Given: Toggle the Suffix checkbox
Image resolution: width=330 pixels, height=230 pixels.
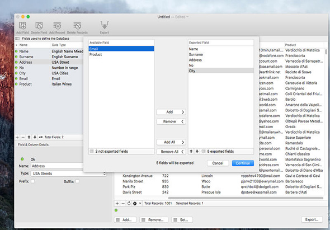Looking at the screenshot, I should (77, 181).
